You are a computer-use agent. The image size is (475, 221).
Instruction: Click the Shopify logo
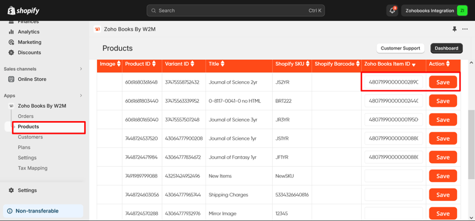[x=23, y=11]
